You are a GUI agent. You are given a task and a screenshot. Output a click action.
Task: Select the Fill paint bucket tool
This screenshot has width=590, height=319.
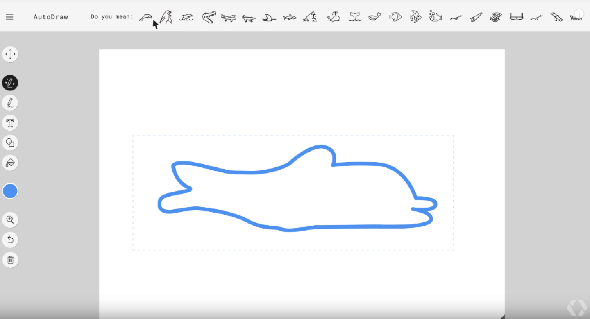point(10,163)
